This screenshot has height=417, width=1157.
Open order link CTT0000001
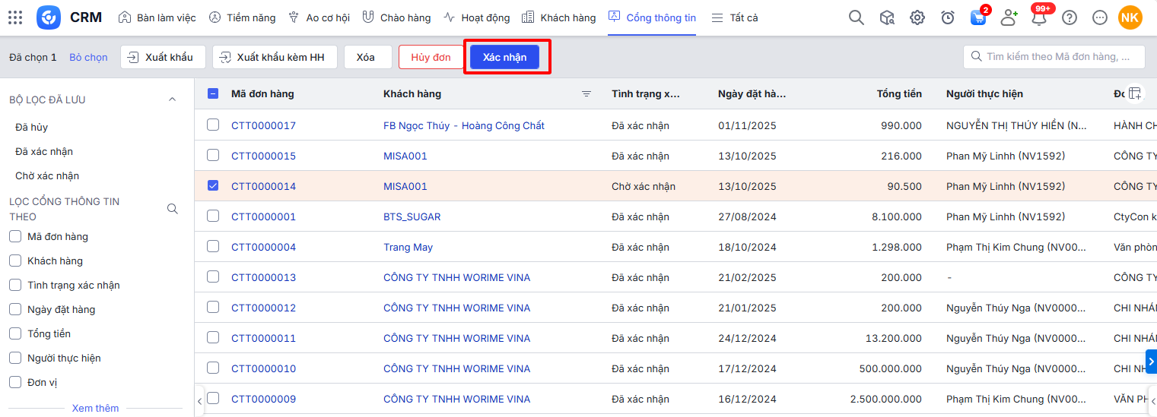(263, 216)
